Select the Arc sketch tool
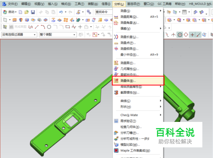This screenshot has width=213, height=158. click(x=43, y=27)
